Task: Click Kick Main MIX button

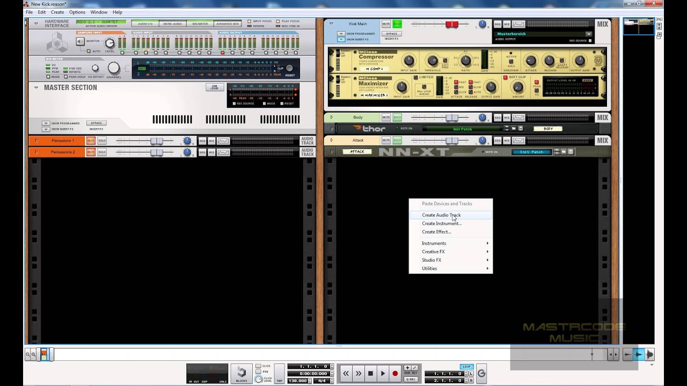Action: (506, 24)
